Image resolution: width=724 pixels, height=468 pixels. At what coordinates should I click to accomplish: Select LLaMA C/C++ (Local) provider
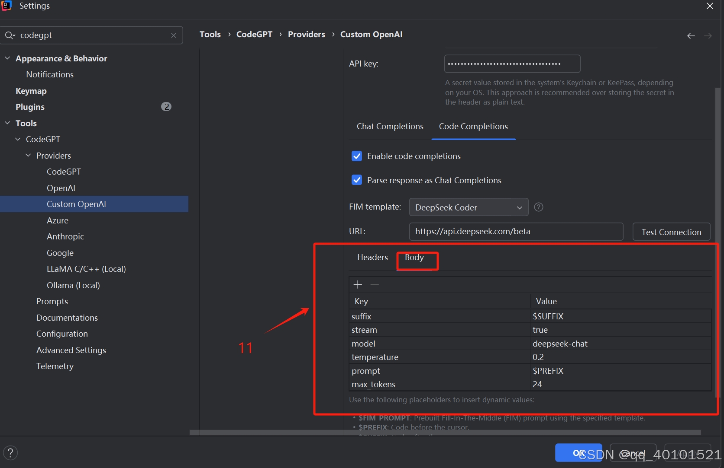(86, 269)
